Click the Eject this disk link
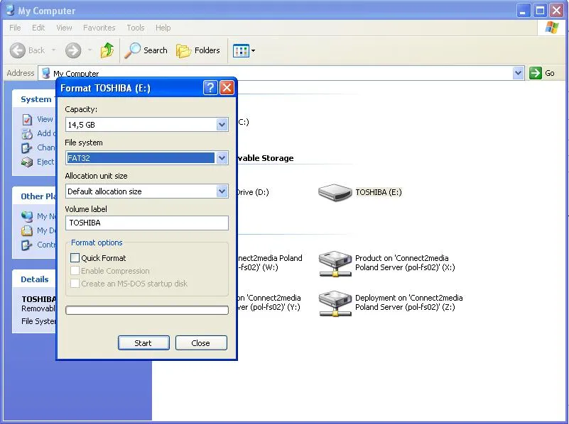This screenshot has height=424, width=569. [x=46, y=162]
